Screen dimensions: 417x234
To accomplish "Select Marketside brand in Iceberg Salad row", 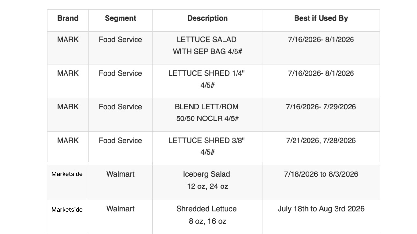I will coord(67,174).
